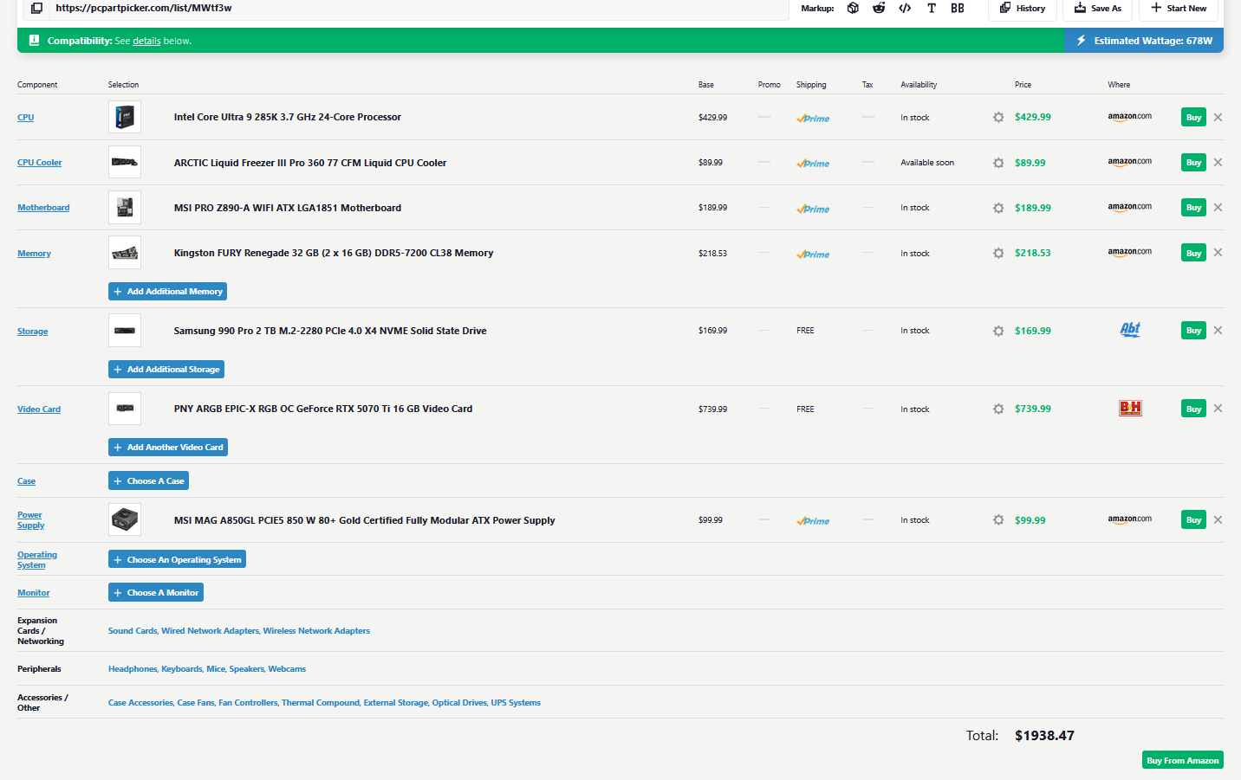The height and width of the screenshot is (780, 1241).
Task: Remove Intel Core Ultra 9 285K from list
Action: point(1218,117)
